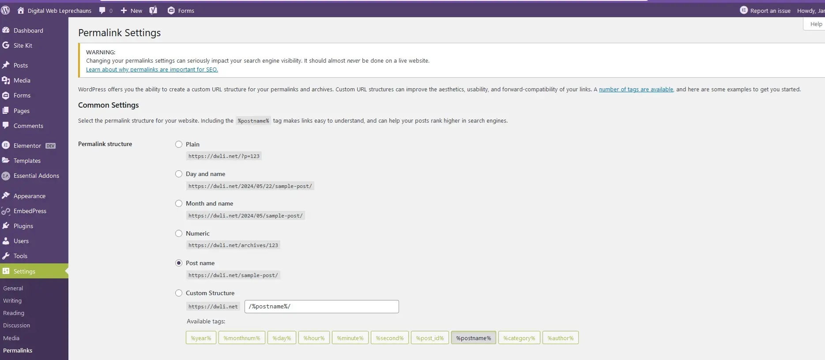The width and height of the screenshot is (825, 360).
Task: Add the %monthnum% tag button
Action: coord(242,338)
